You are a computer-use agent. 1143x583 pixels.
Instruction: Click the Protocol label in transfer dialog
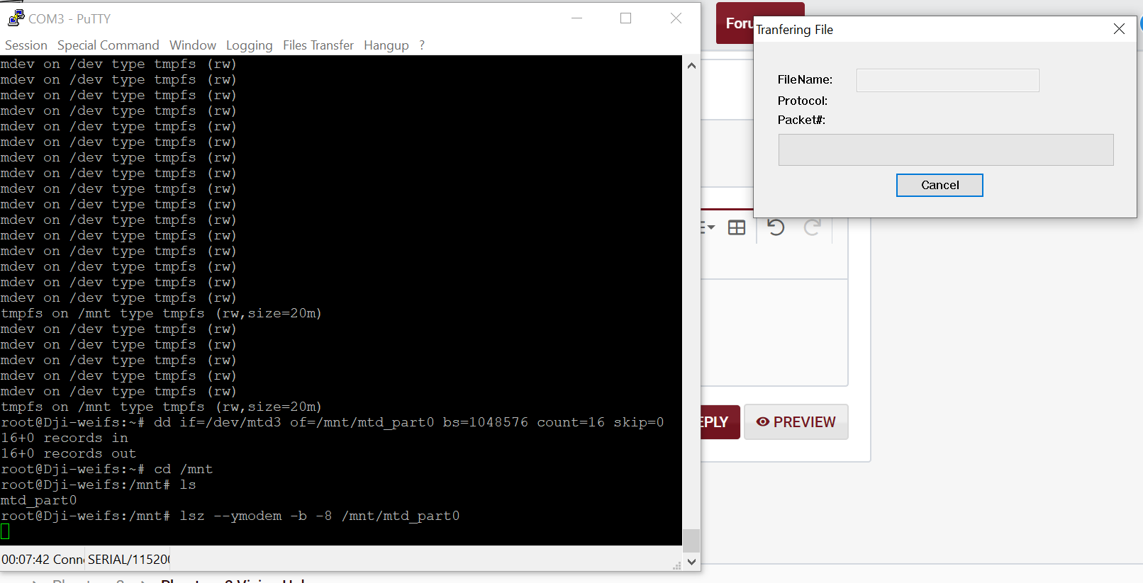[802, 101]
